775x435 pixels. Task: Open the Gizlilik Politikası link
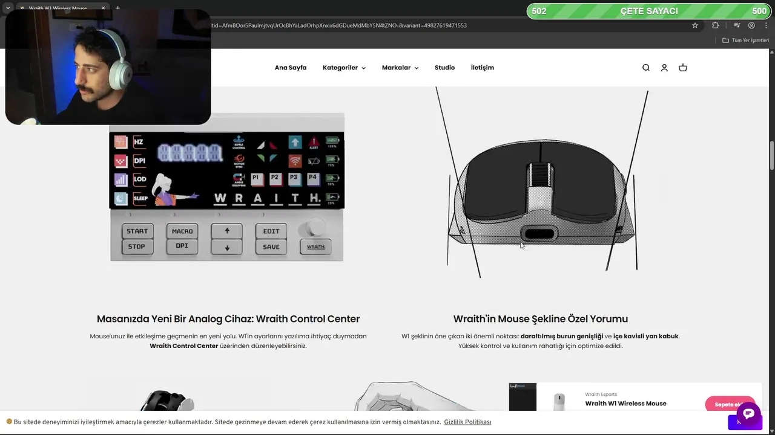click(x=467, y=422)
